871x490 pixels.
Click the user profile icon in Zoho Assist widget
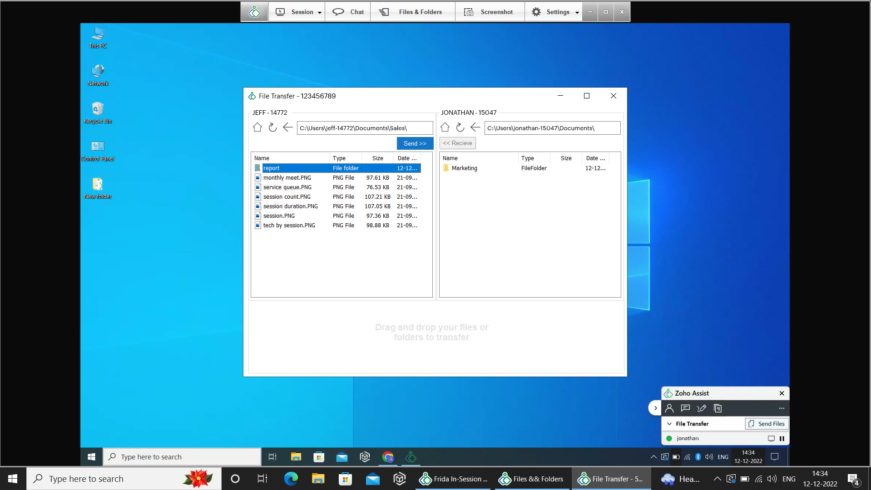[669, 408]
